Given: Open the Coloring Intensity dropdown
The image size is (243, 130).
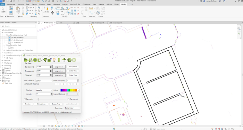Looking at the screenshot, I should (x=44, y=90).
